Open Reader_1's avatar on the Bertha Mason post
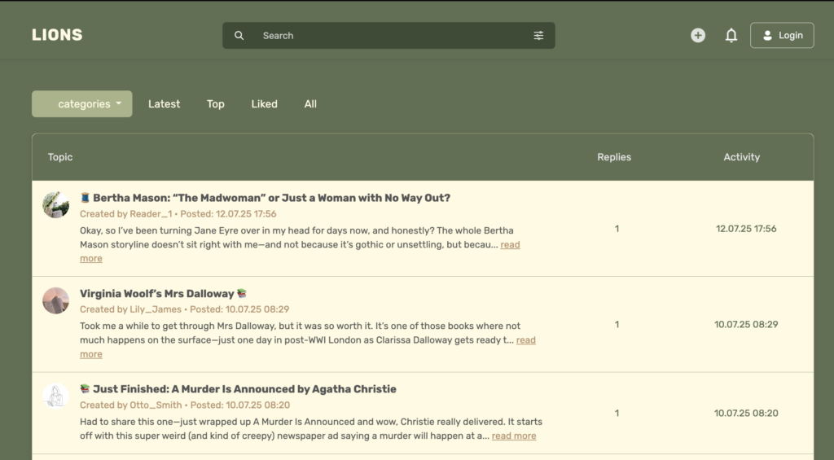 point(55,204)
